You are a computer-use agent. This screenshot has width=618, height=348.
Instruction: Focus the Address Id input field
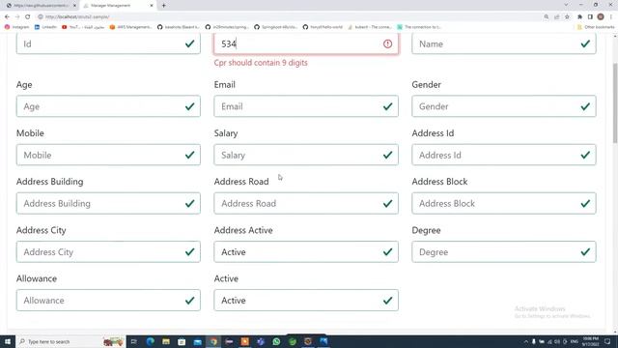coord(504,155)
